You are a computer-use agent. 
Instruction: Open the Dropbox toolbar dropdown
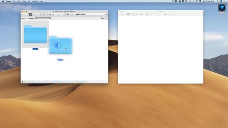coord(69,14)
